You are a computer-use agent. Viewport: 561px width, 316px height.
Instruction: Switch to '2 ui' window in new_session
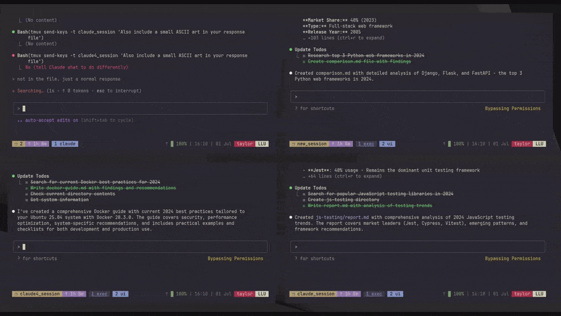pos(387,143)
